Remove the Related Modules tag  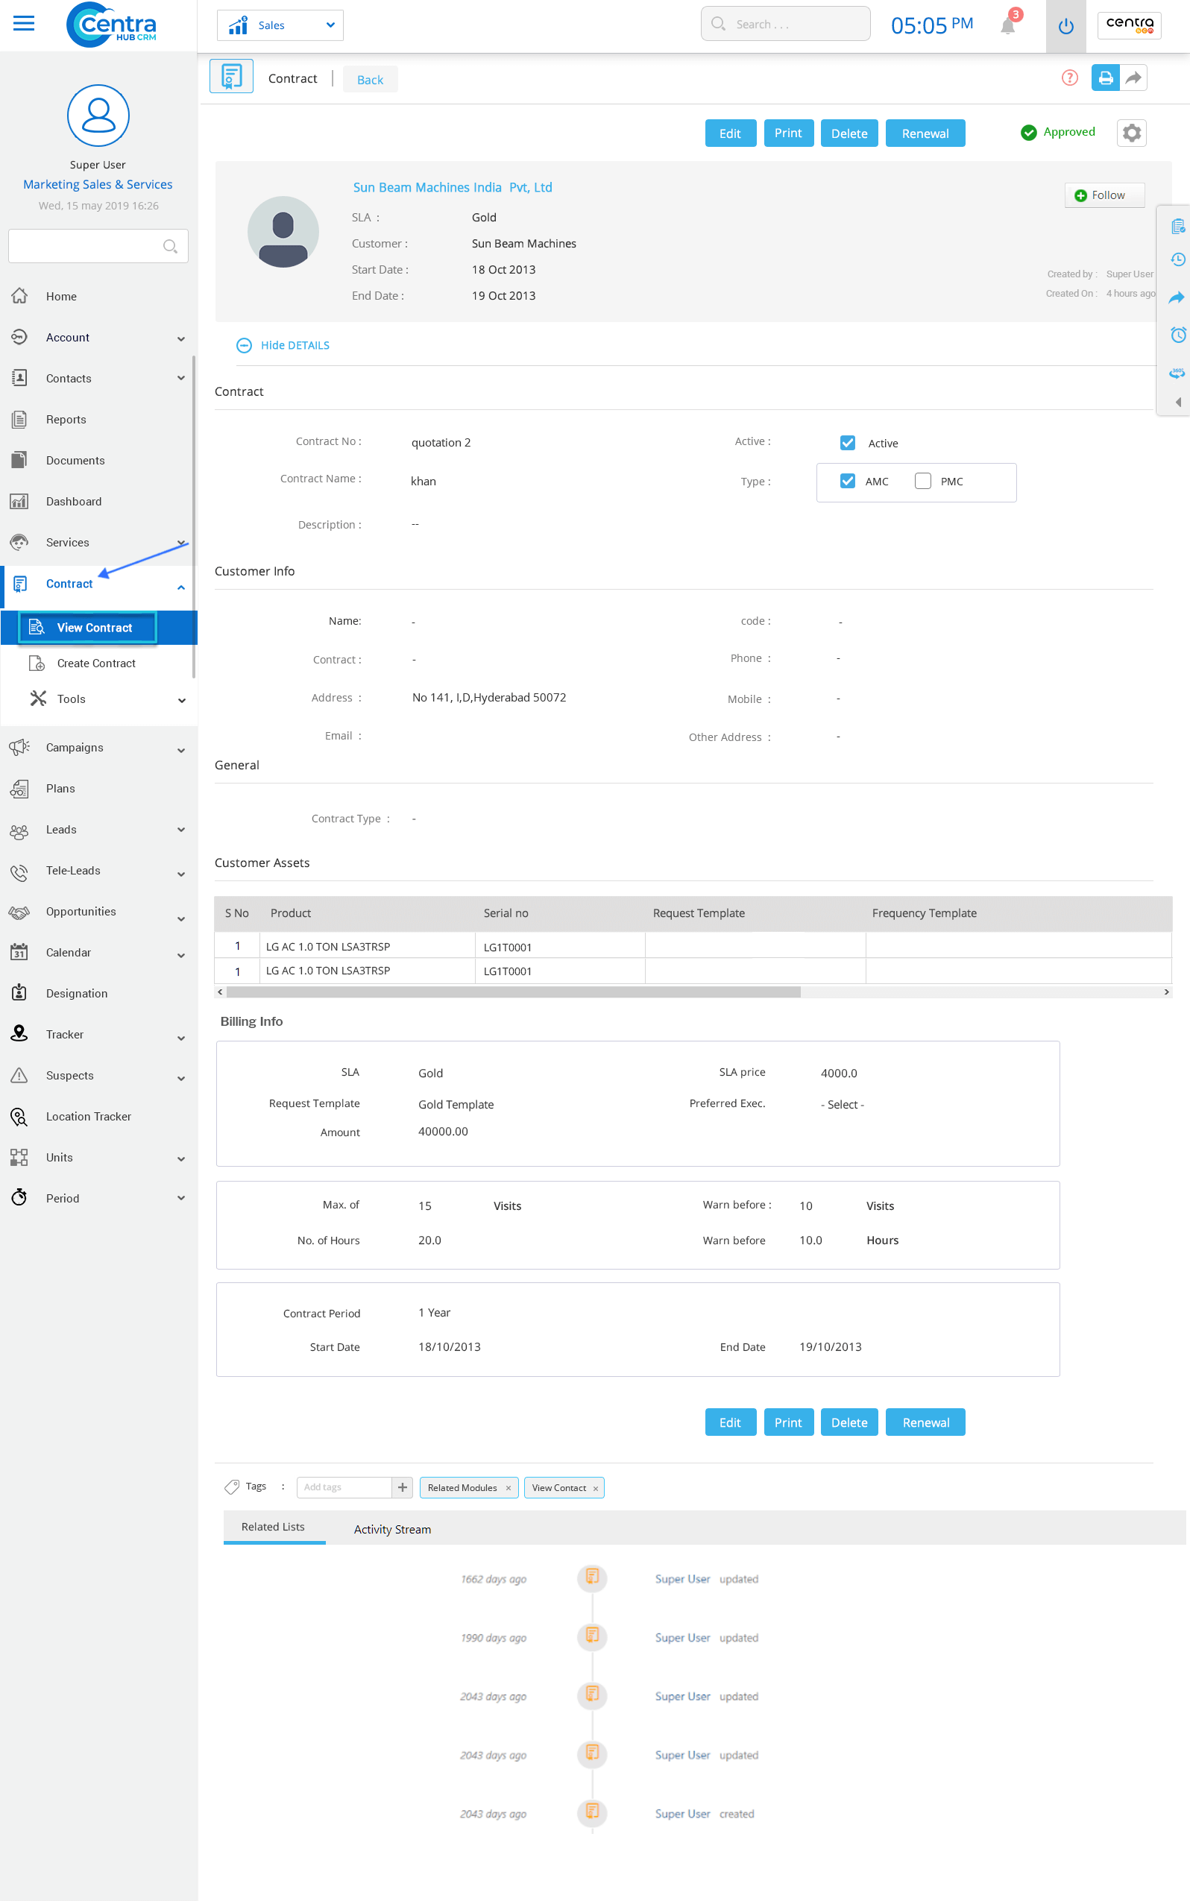(x=509, y=1488)
